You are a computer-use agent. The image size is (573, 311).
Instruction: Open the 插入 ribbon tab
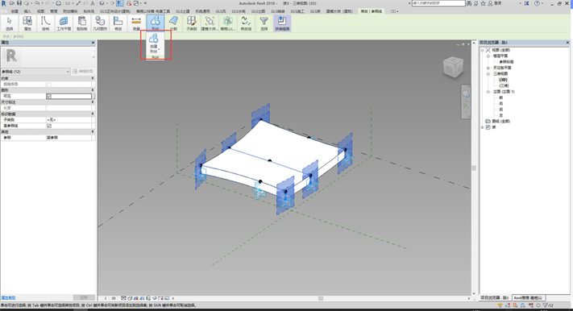click(27, 11)
